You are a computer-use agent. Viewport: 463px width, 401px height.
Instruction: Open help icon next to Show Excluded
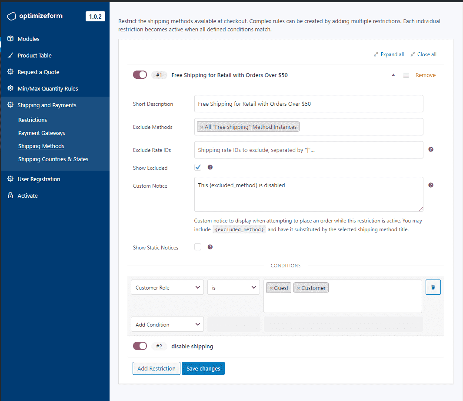pos(210,167)
